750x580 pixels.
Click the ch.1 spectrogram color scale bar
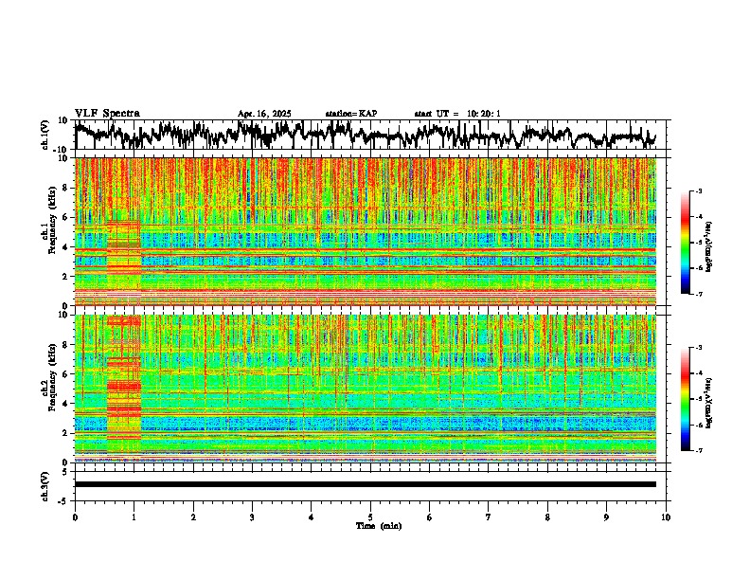(x=686, y=243)
